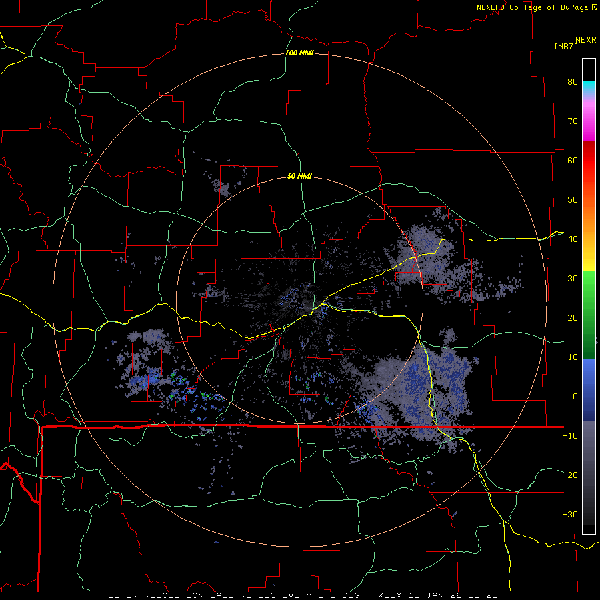Click the 40 dBZ legend value
Screen dimensions: 600x600
(x=573, y=239)
